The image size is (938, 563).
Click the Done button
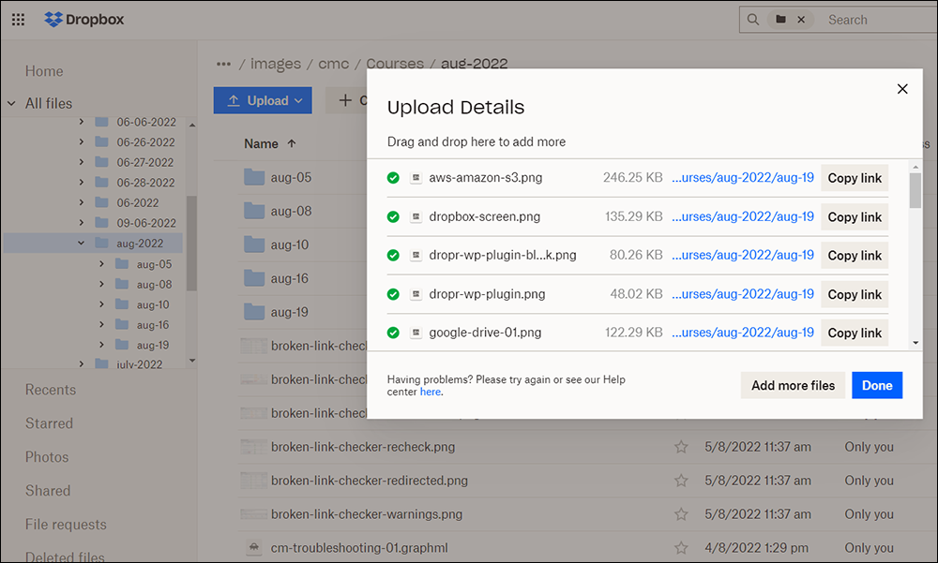tap(877, 386)
